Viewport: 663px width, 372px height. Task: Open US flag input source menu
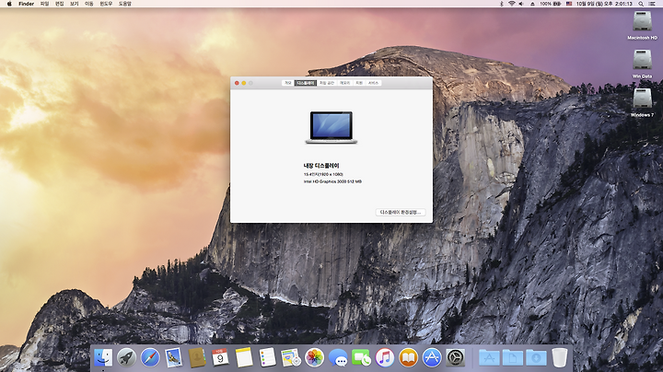coord(569,4)
